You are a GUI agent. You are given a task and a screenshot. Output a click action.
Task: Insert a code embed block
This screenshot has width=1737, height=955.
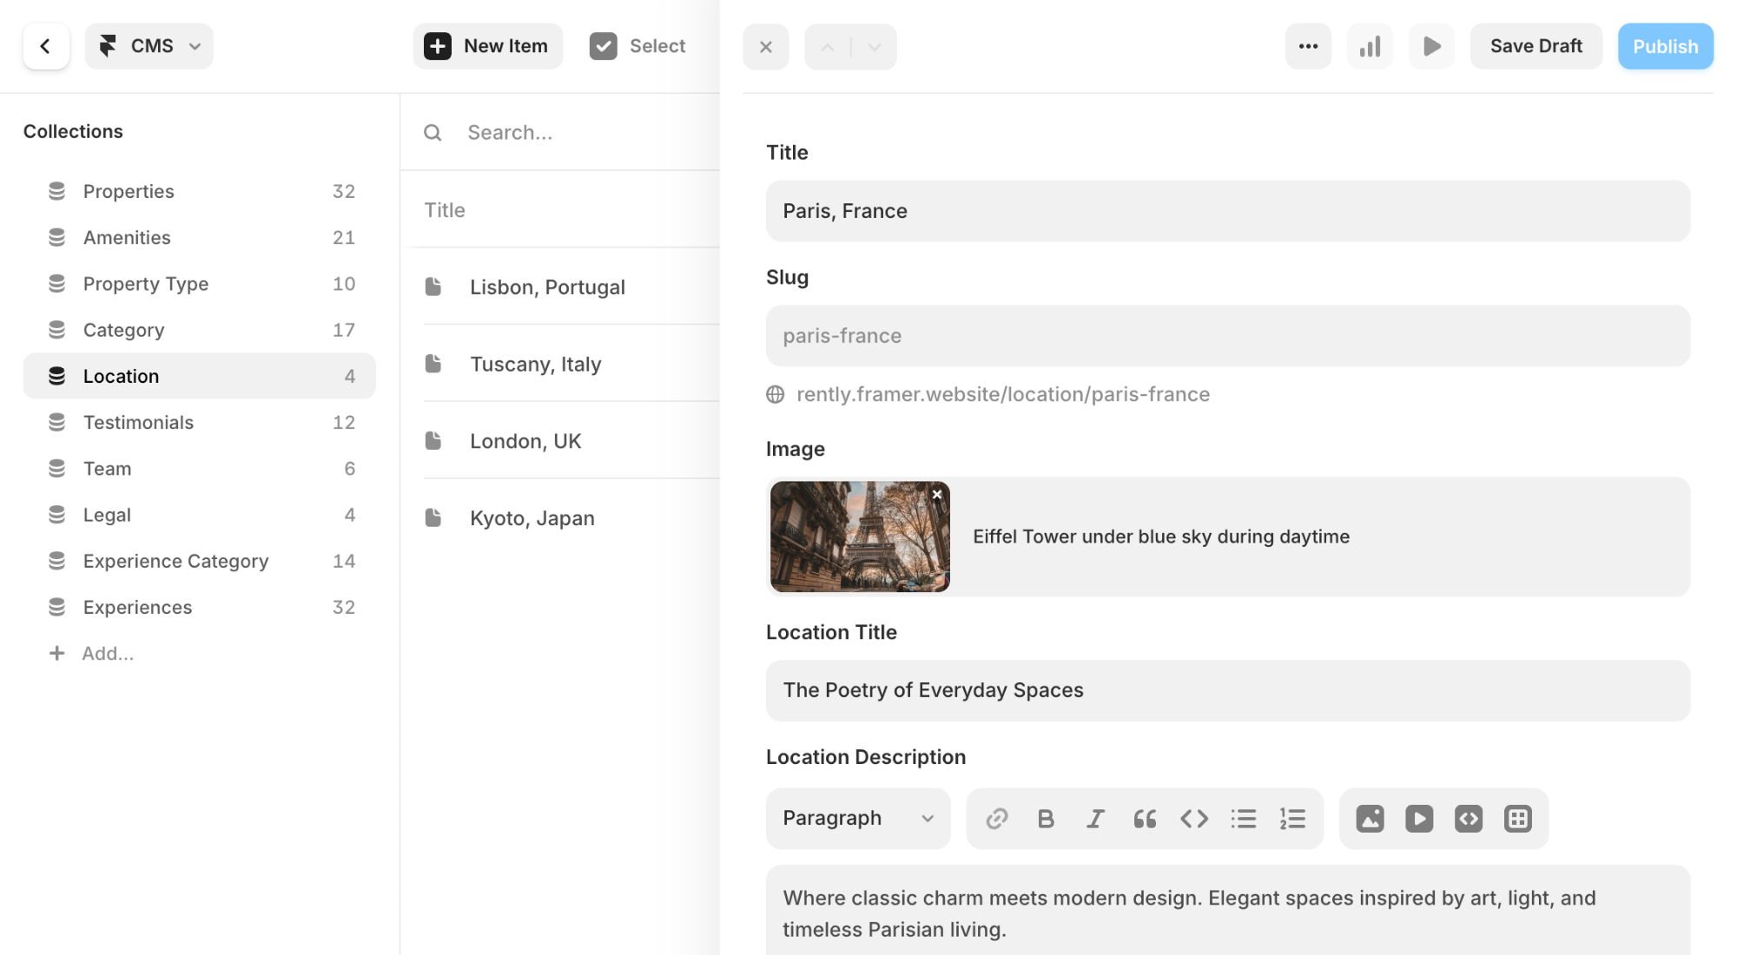coord(1469,819)
